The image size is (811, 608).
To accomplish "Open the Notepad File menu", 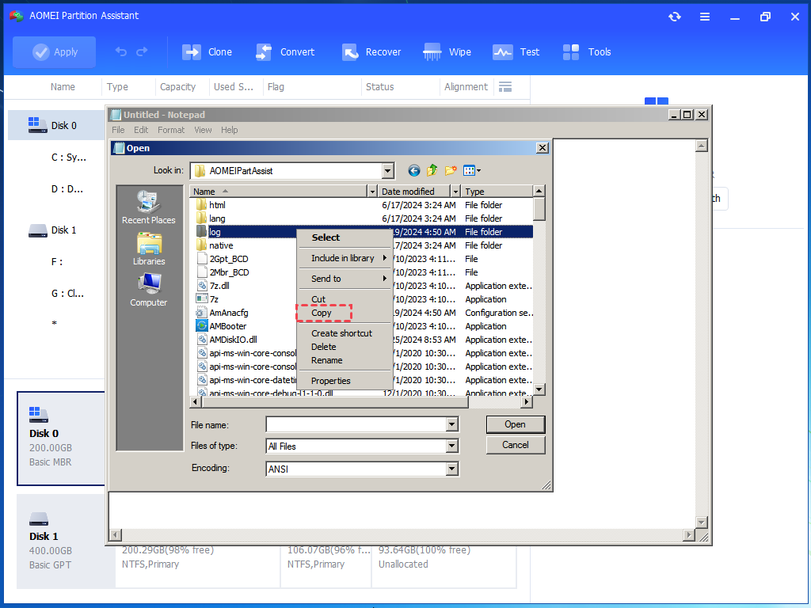I will coord(119,130).
